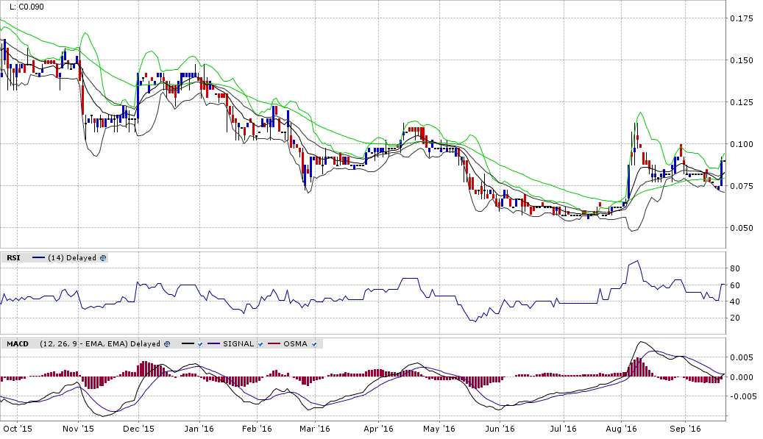
Task: Click the globe icon beside MACD Delayed
Action: pyautogui.click(x=166, y=343)
